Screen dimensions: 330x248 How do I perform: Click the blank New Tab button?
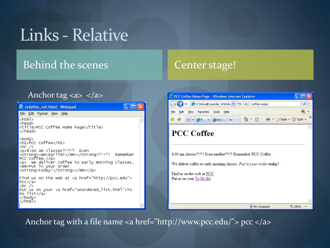tap(237, 120)
